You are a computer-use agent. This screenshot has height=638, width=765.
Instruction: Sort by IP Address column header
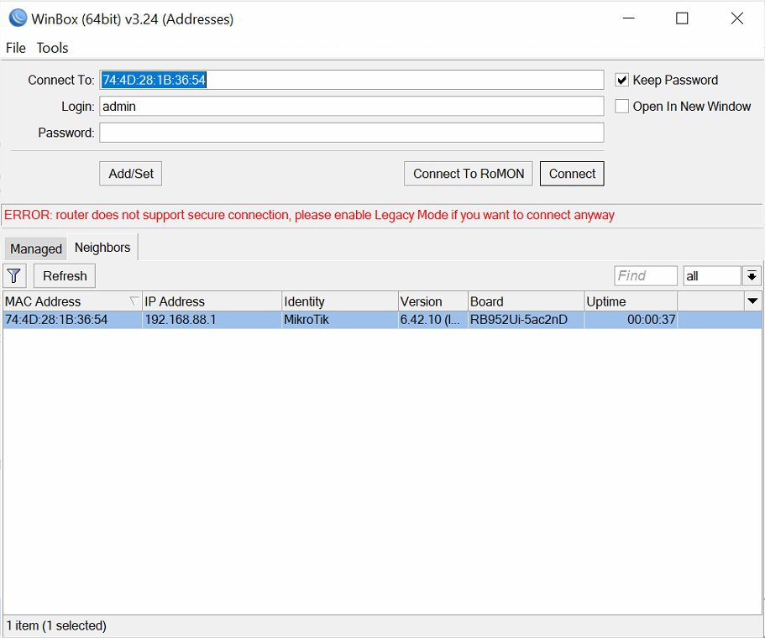click(x=212, y=301)
